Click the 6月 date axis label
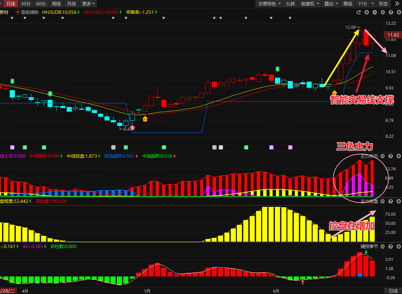 276,291
